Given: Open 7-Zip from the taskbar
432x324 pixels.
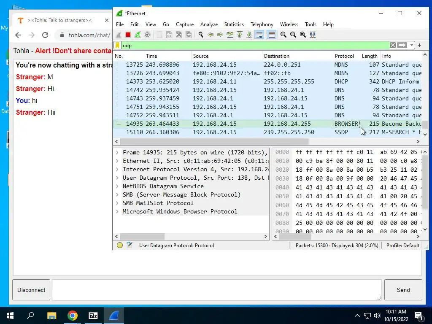Looking at the screenshot, I should point(93,316).
